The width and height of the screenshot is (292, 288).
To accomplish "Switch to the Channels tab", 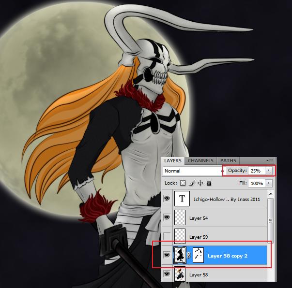I will (200, 160).
